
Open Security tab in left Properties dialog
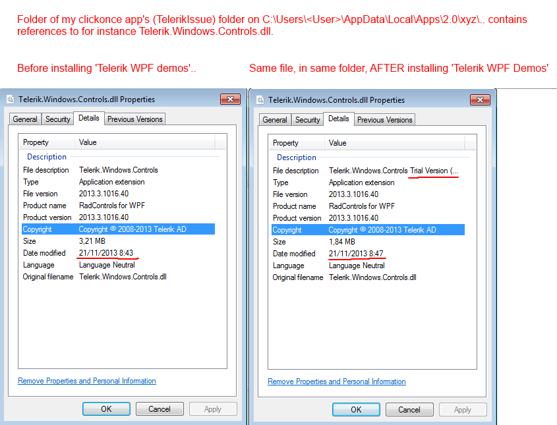[x=57, y=119]
